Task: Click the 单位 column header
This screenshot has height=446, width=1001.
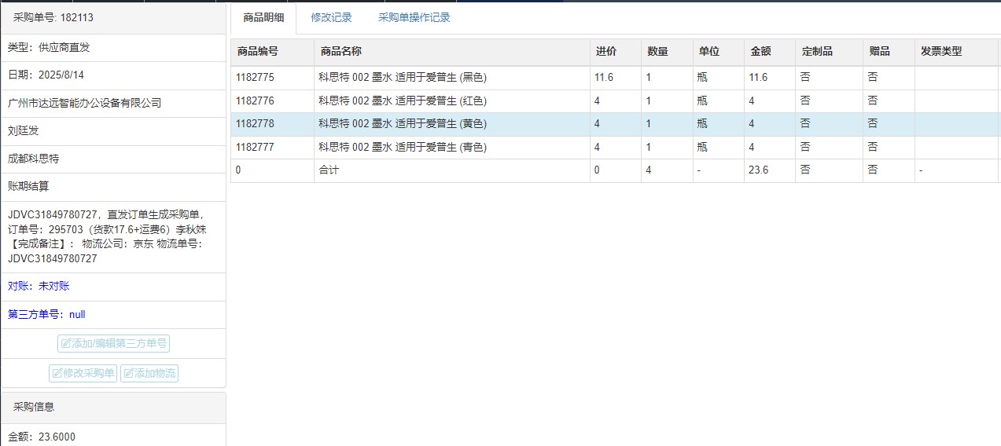Action: pos(719,52)
